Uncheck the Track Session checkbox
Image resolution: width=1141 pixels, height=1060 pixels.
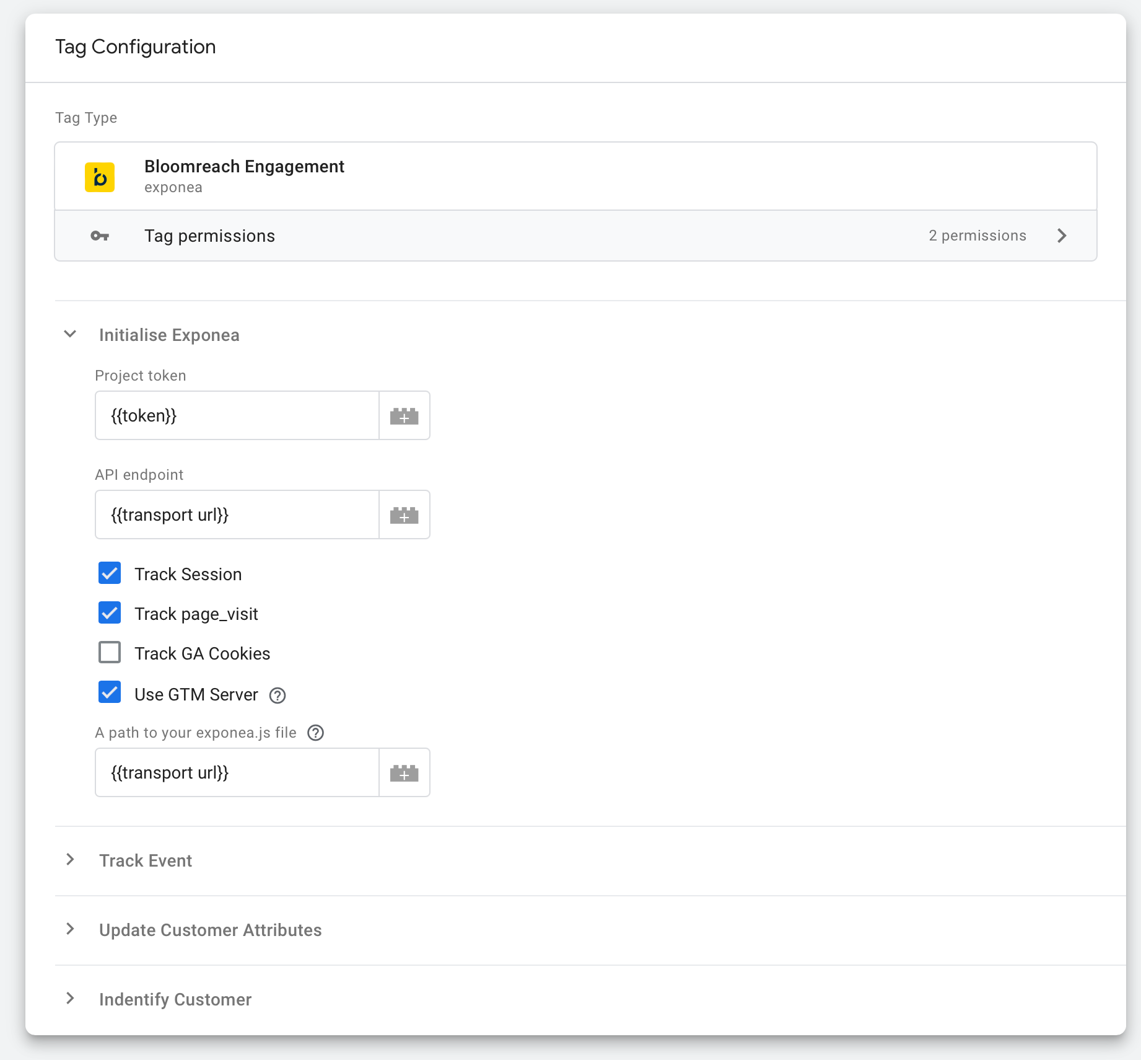click(110, 573)
